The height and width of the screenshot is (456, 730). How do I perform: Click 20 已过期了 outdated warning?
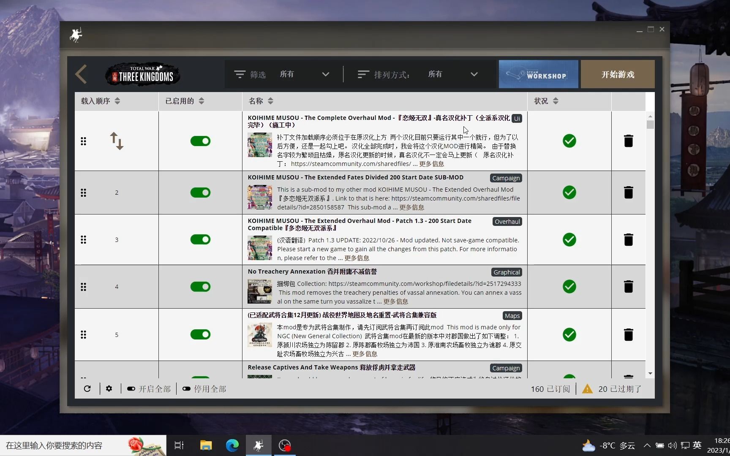pyautogui.click(x=620, y=389)
